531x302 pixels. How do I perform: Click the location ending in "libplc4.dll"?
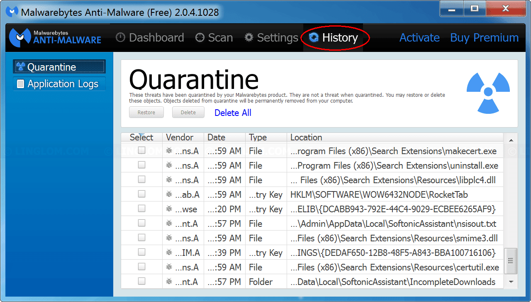tap(393, 180)
